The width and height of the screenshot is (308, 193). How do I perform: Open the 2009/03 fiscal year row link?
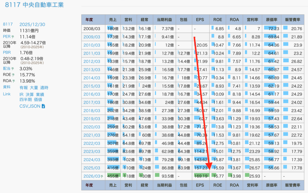point(92,37)
